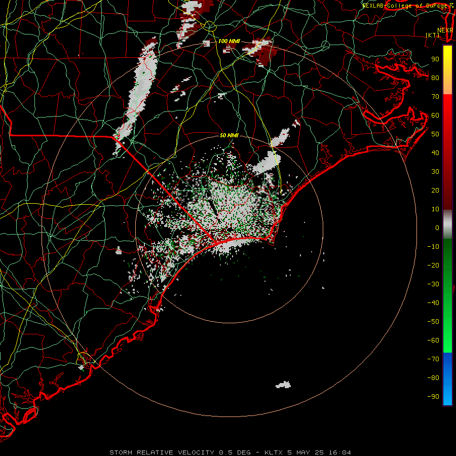The image size is (456, 456).
Task: Click the 16:04 timestamp in the caption
Action: click(339, 452)
